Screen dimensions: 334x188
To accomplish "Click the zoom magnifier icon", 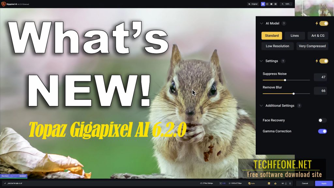I will [x=283, y=4].
